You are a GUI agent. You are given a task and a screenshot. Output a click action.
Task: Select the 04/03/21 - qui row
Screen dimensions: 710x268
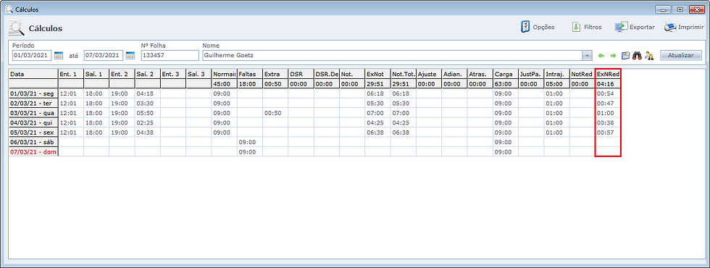33,122
